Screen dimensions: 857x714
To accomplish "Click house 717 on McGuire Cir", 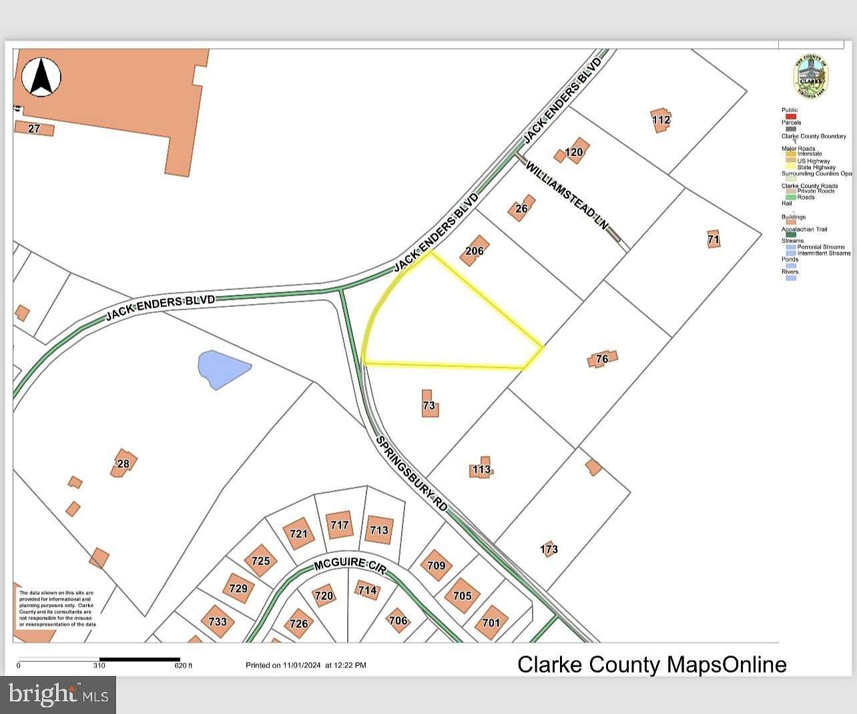I will click(340, 525).
